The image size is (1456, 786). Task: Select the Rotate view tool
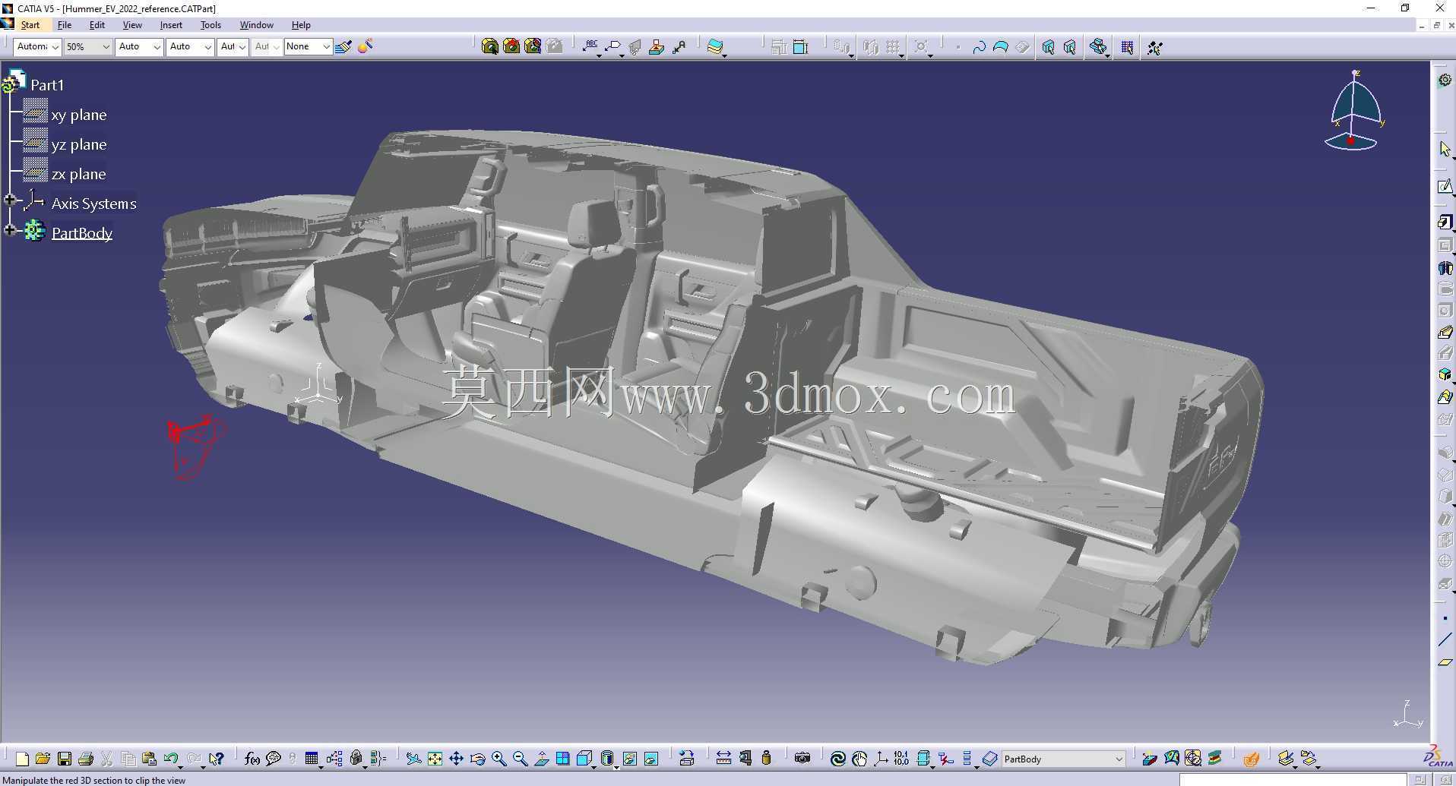point(477,759)
